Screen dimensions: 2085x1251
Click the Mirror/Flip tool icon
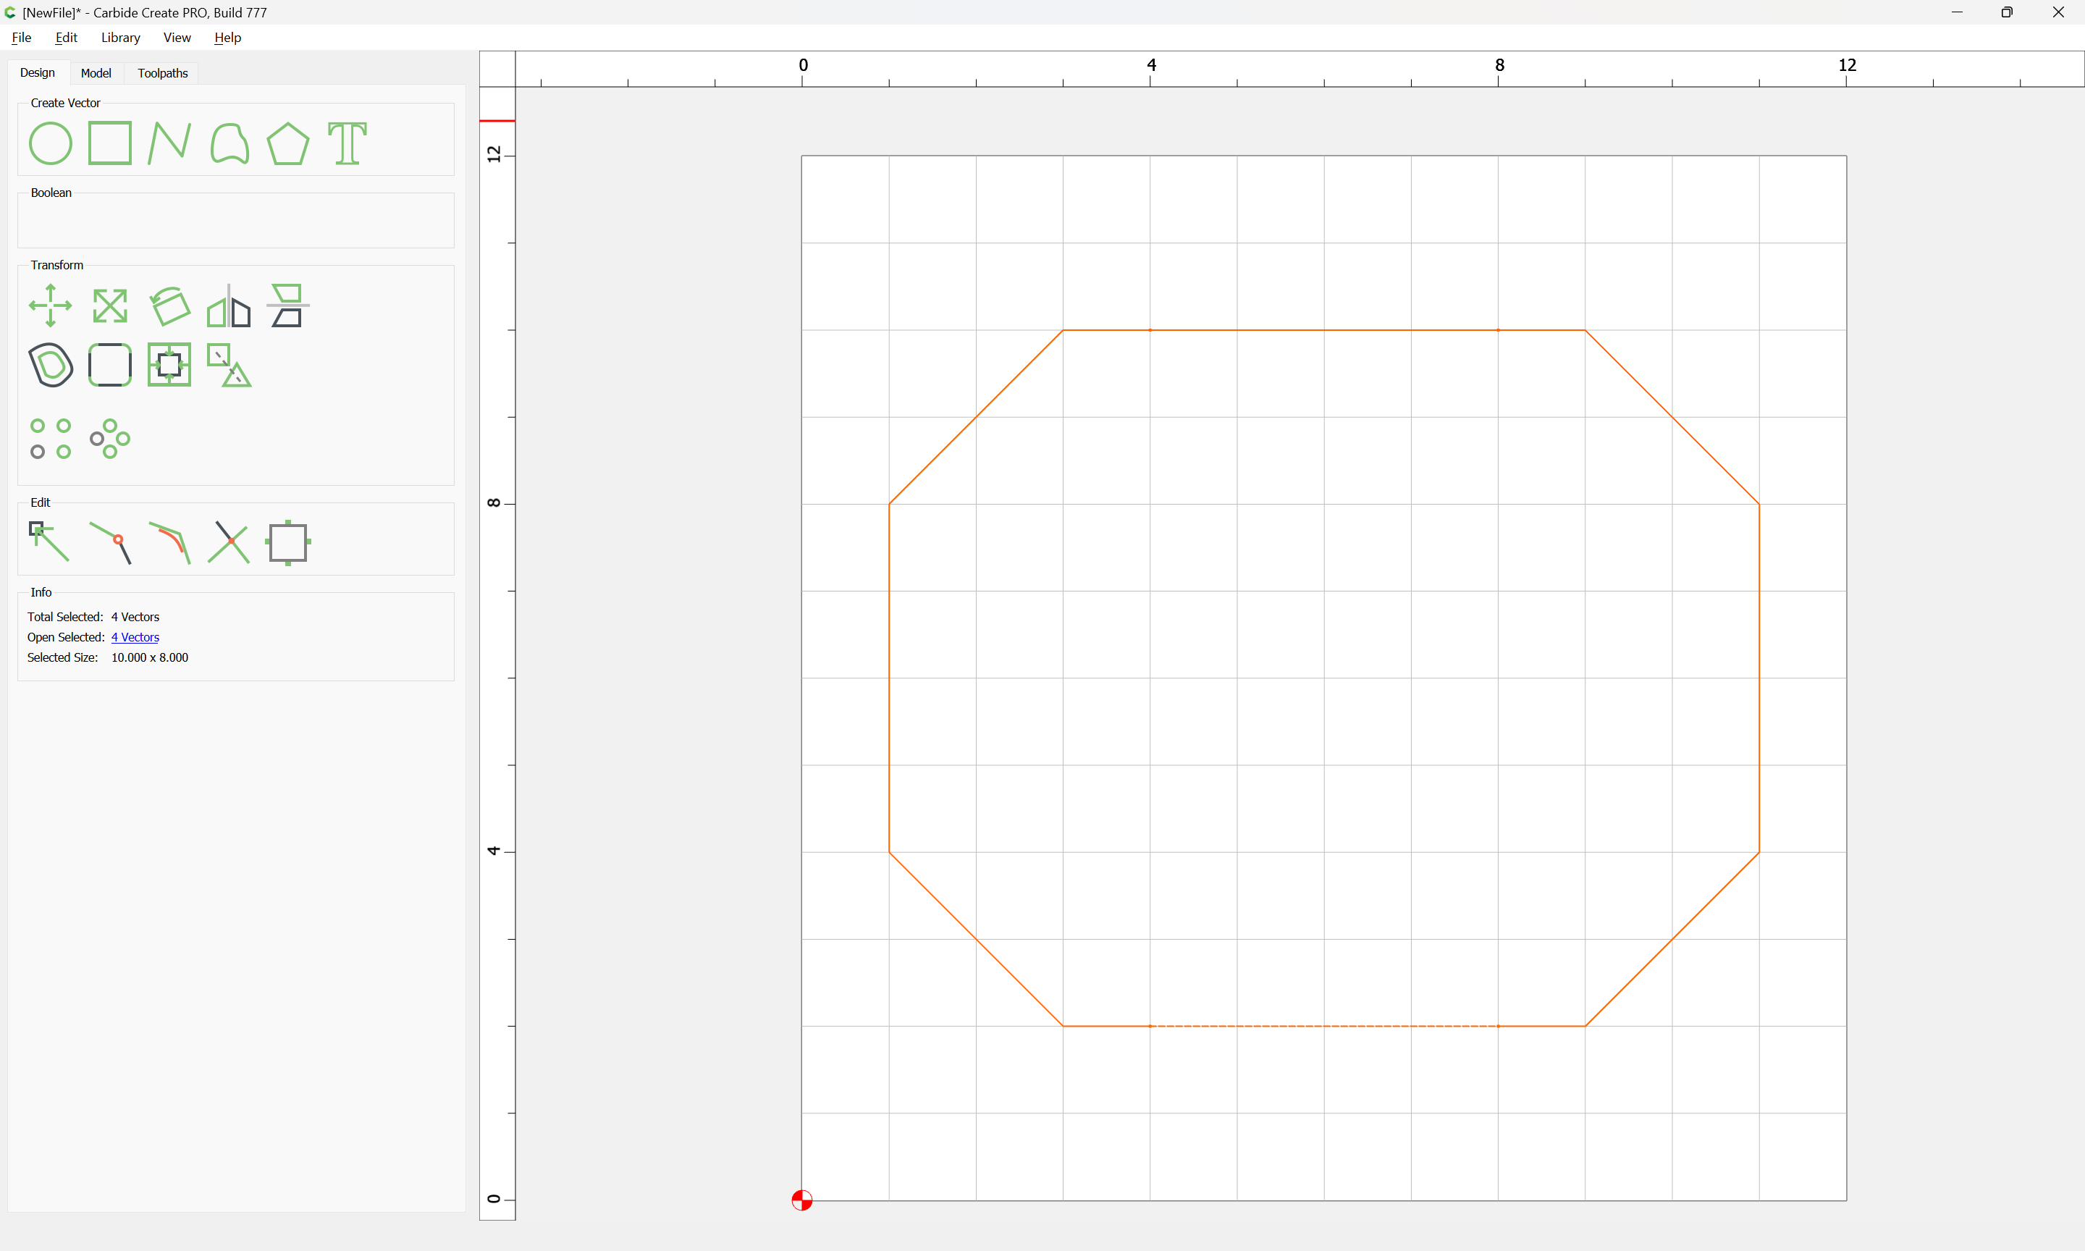click(229, 306)
